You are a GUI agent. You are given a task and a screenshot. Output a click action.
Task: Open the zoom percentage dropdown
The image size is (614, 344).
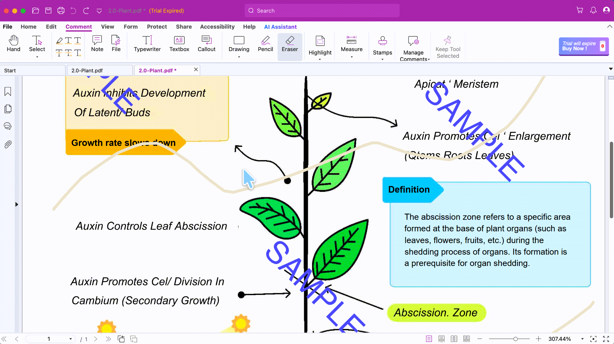[x=582, y=339]
